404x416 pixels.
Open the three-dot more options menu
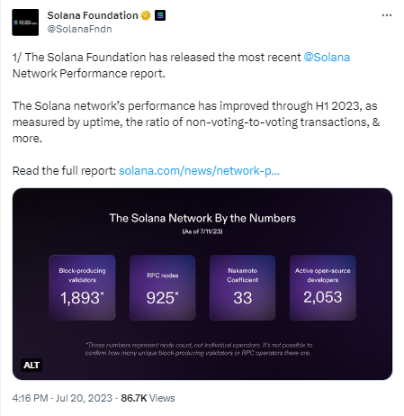(387, 15)
